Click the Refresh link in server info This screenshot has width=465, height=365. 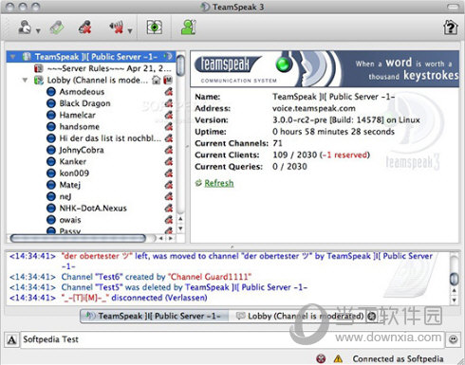coord(219,183)
